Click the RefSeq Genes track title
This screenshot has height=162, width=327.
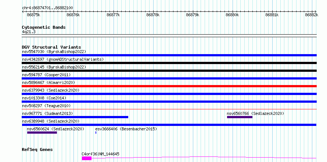click(37, 149)
